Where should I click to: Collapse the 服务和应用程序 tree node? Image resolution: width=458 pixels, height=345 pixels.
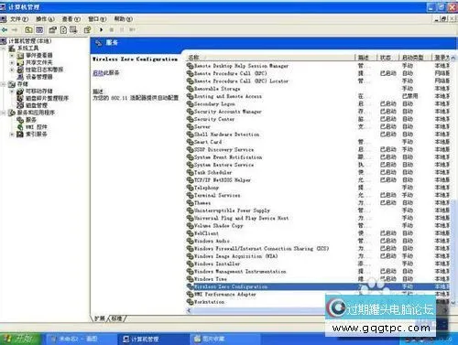point(3,113)
